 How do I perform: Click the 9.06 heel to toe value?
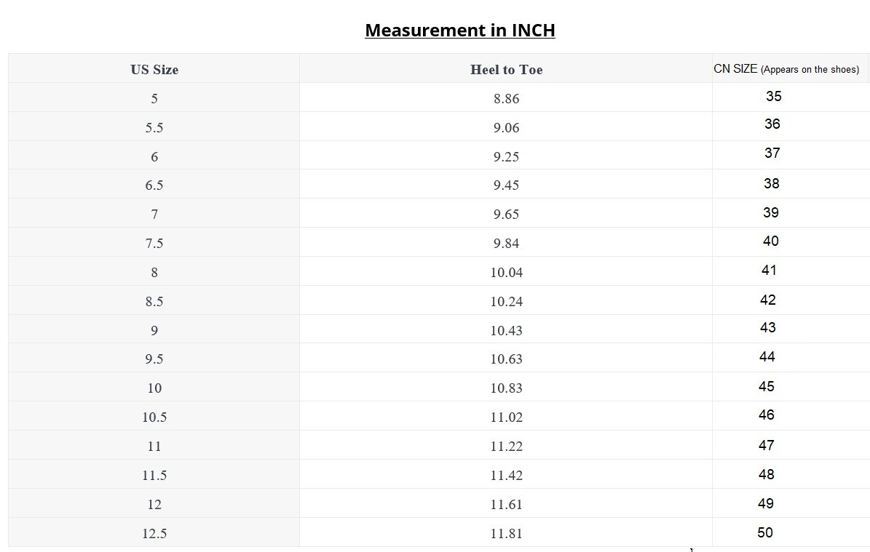(506, 127)
